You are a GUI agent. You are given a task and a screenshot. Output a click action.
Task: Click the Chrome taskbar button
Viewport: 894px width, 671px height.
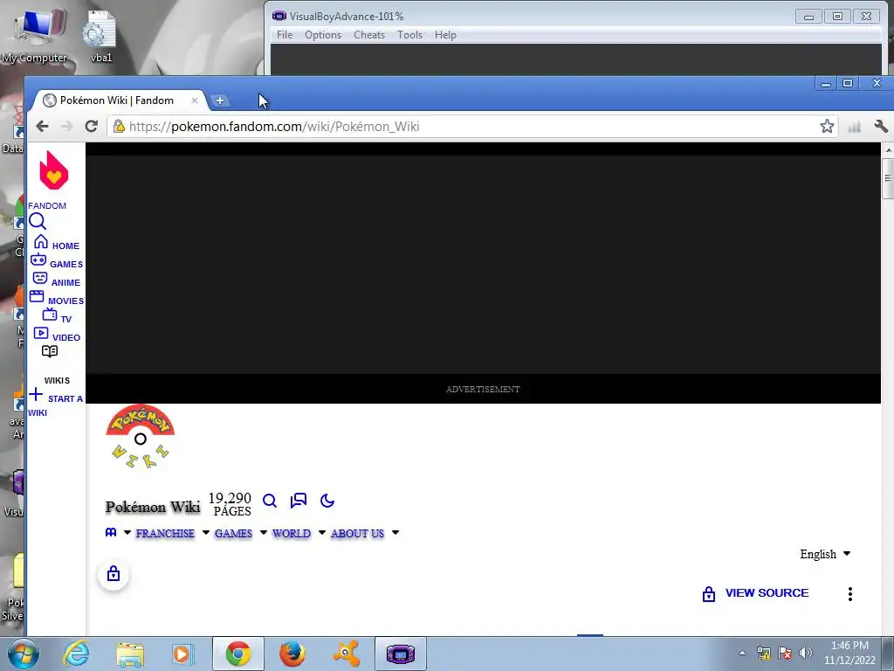[x=238, y=654]
